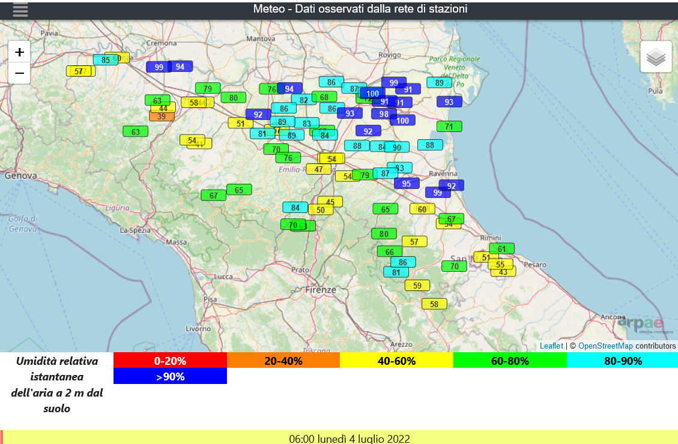This screenshot has height=444, width=678.
Task: Click the blue station marker 95 near Ravenna
Action: 407,184
